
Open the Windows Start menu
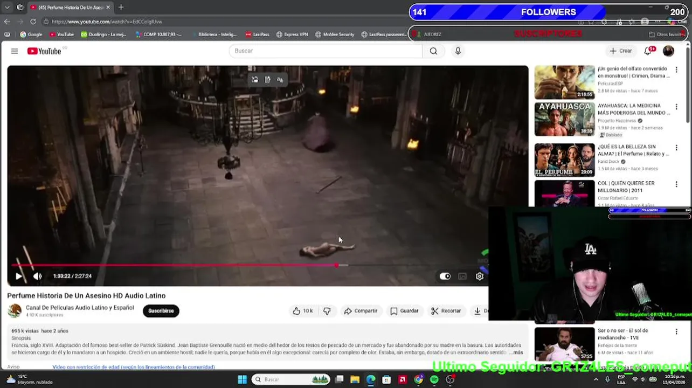click(242, 379)
